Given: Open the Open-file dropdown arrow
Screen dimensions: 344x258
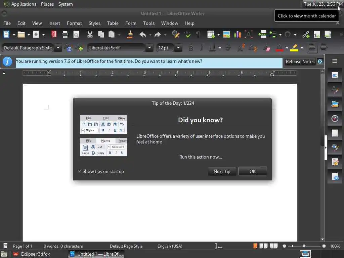Looking at the screenshot, I should [x=29, y=35].
